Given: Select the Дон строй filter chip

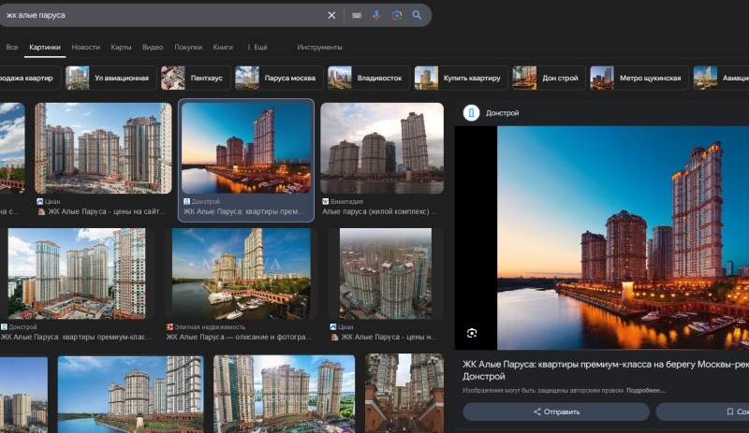Looking at the screenshot, I should pos(549,78).
